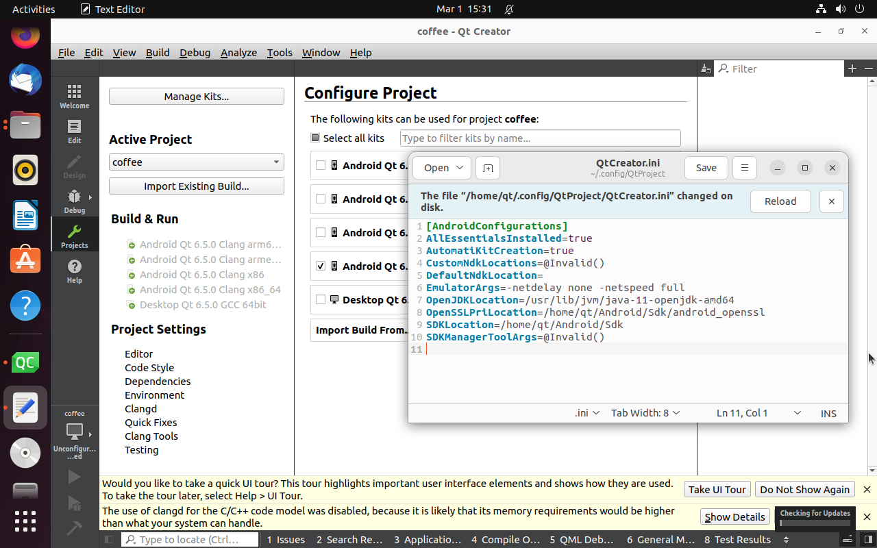Click Import Existing Build... button
The width and height of the screenshot is (877, 548).
197,186
